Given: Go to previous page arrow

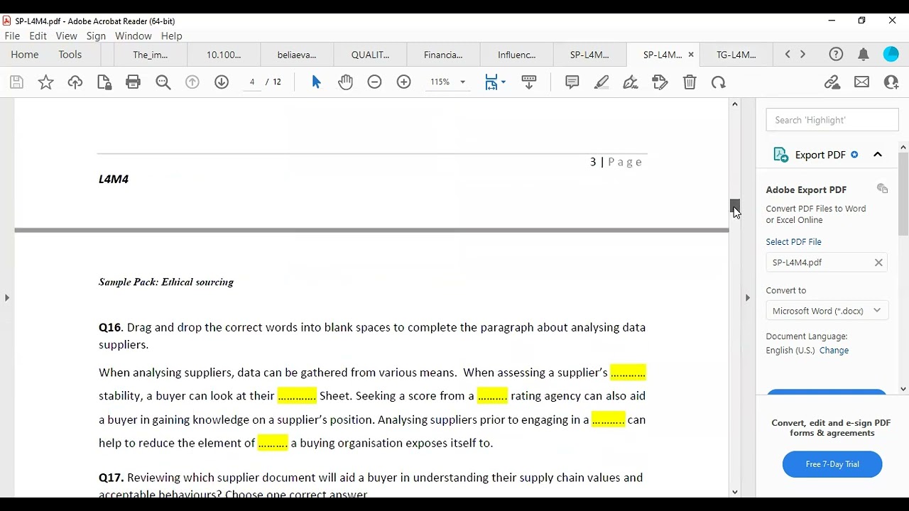Looking at the screenshot, I should [x=192, y=82].
